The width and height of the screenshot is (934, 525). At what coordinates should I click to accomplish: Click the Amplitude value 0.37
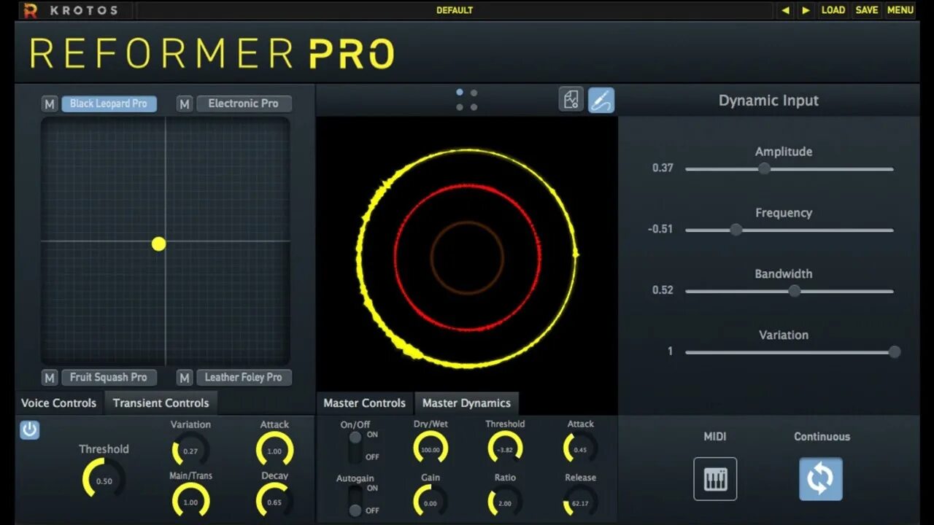663,168
